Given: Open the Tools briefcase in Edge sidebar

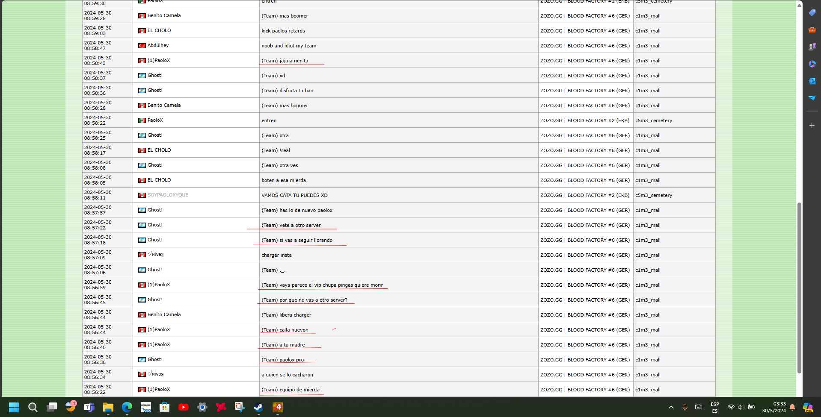Looking at the screenshot, I should pyautogui.click(x=812, y=30).
